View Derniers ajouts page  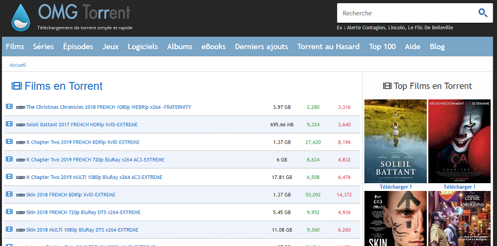pyautogui.click(x=261, y=47)
